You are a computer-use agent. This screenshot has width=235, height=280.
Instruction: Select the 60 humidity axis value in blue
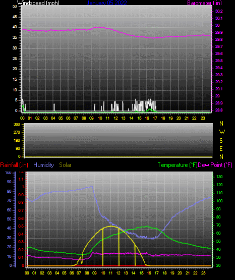(x=9, y=210)
